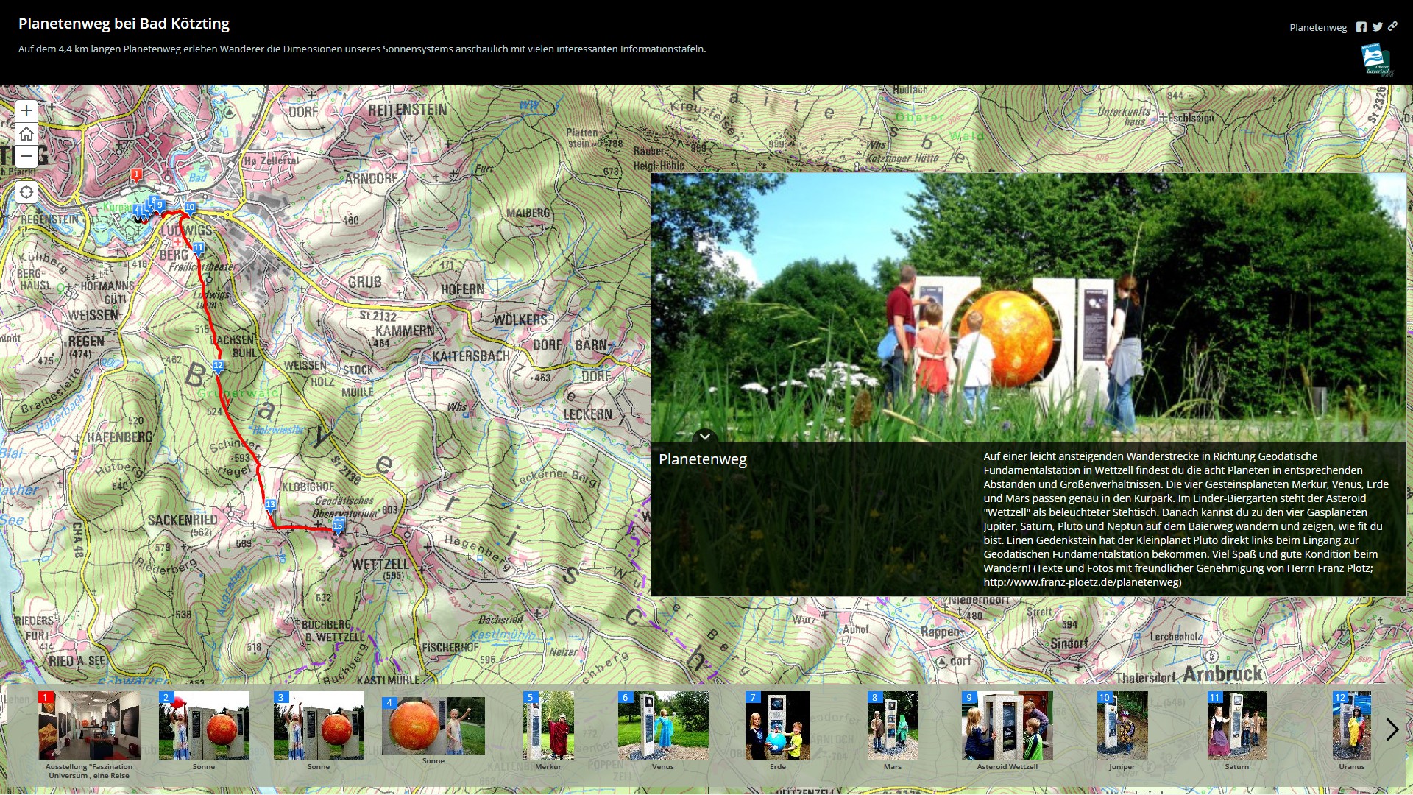Activate find-my-location crosshair button
1413x795 pixels.
tap(26, 192)
